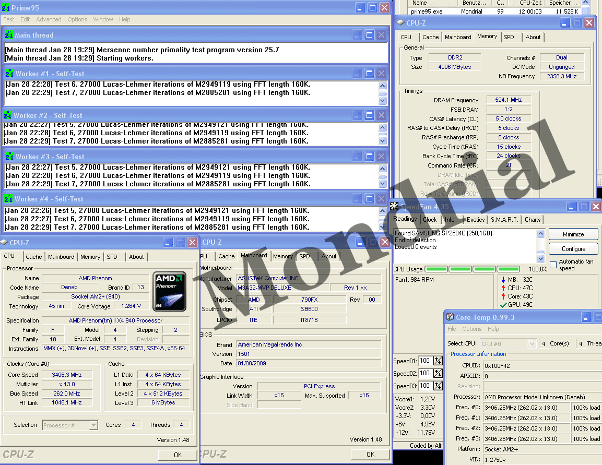Click the top CPU-Z memory window title icon

pyautogui.click(x=400, y=22)
